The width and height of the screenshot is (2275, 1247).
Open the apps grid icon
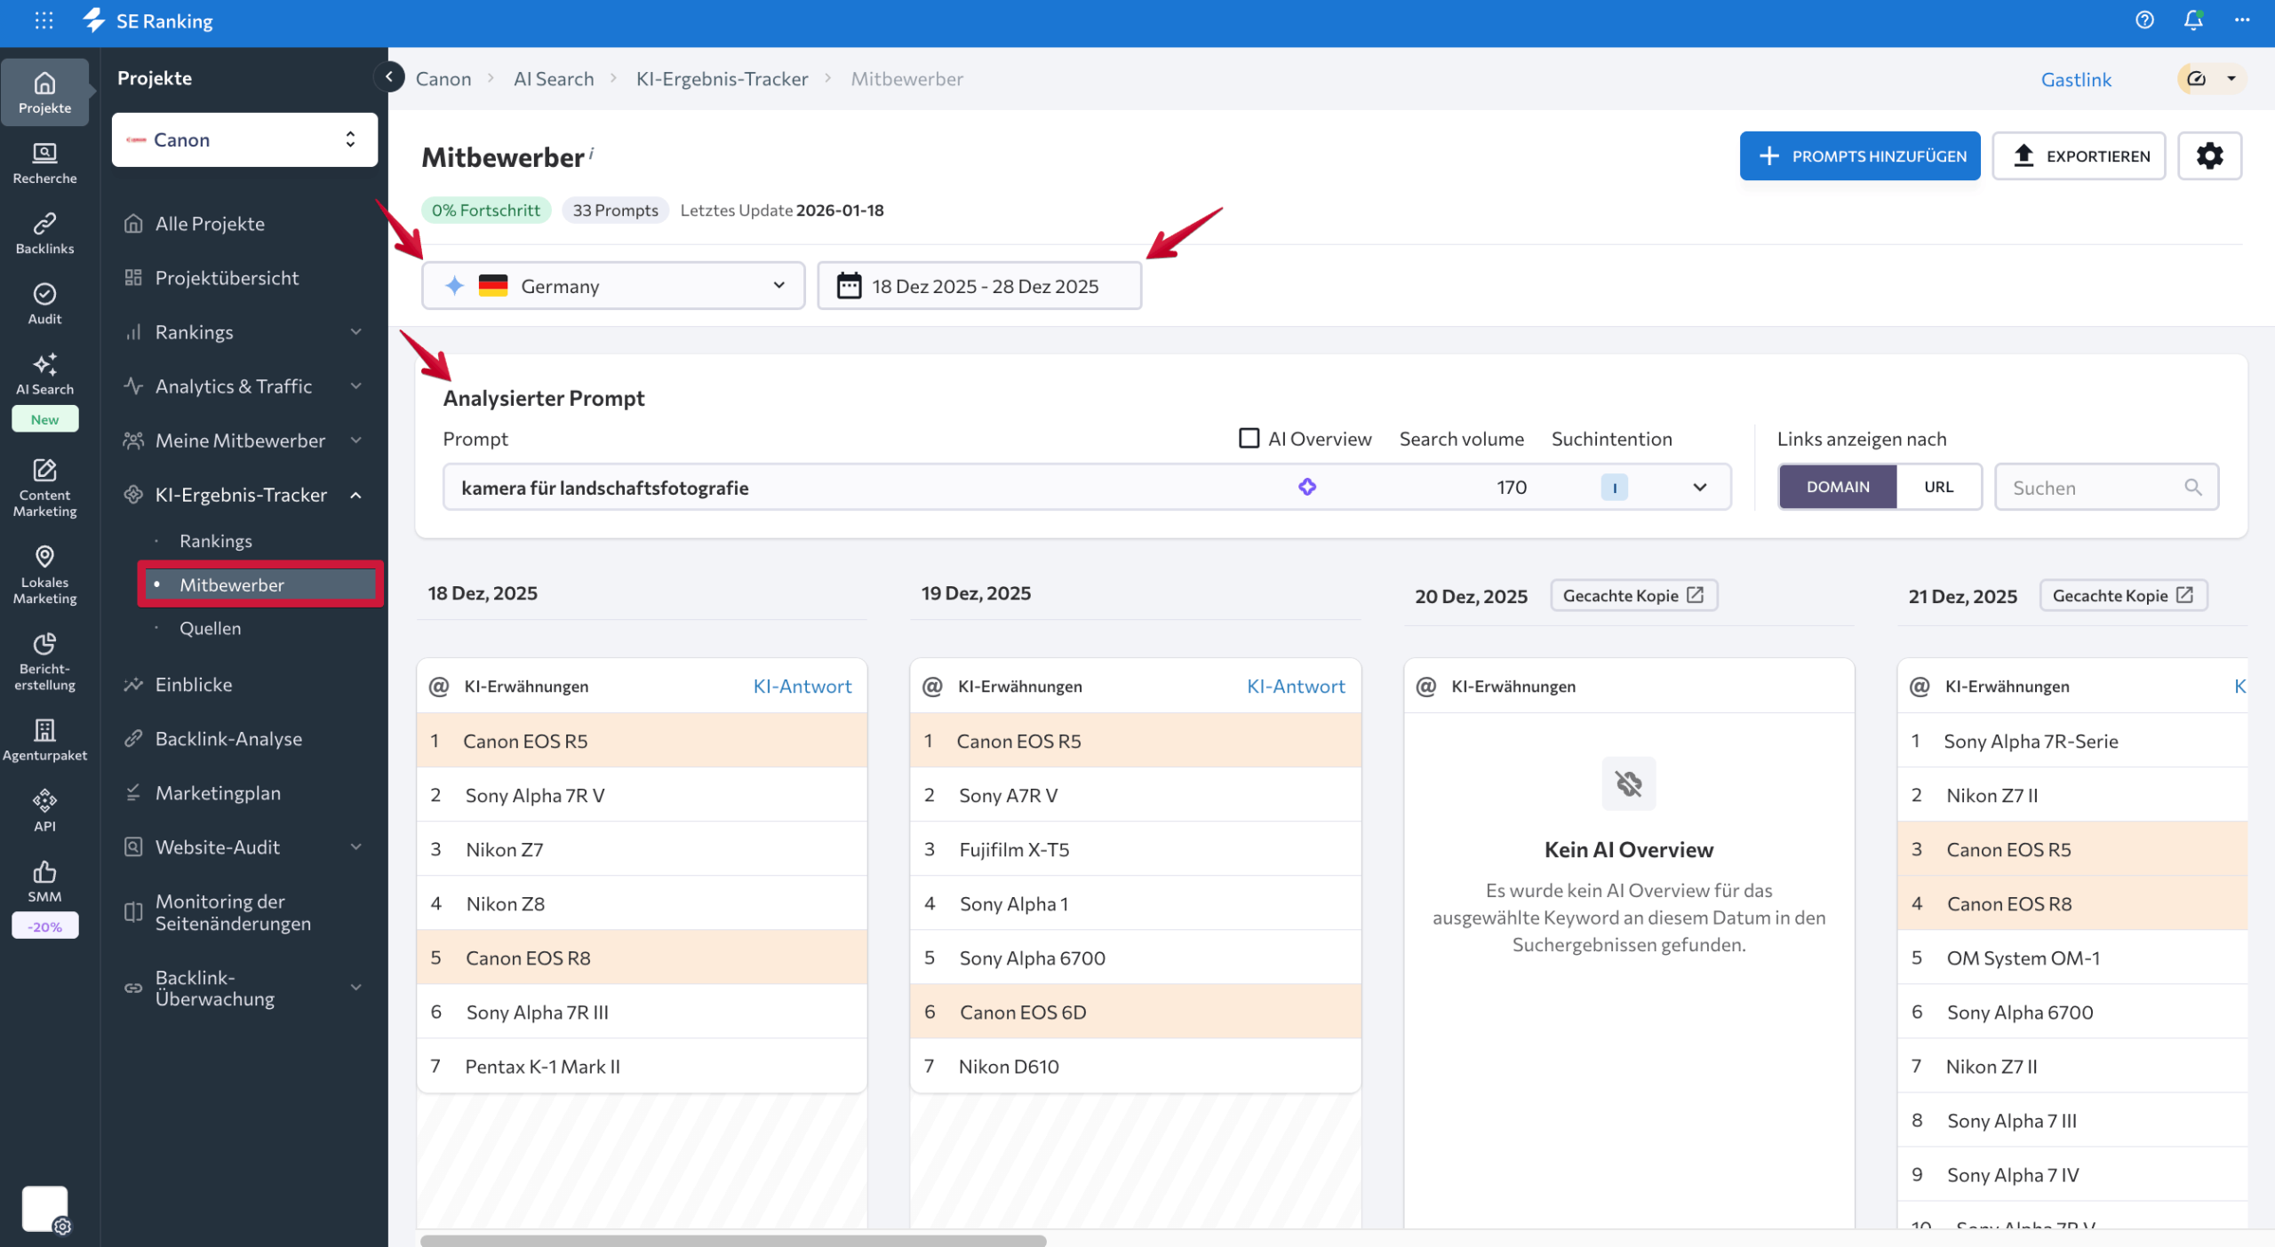click(44, 20)
